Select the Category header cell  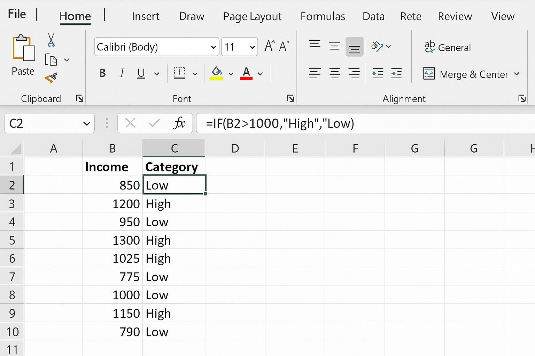coord(174,167)
